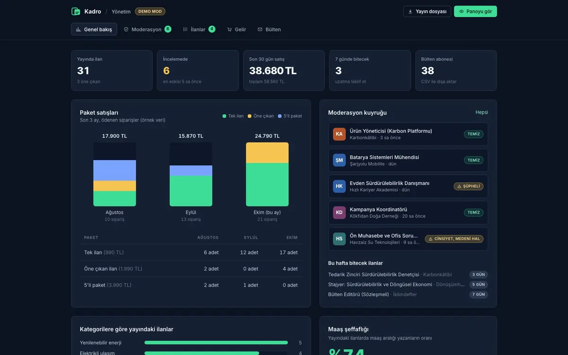Open the Gelir tab
The width and height of the screenshot is (568, 355).
[x=237, y=29]
